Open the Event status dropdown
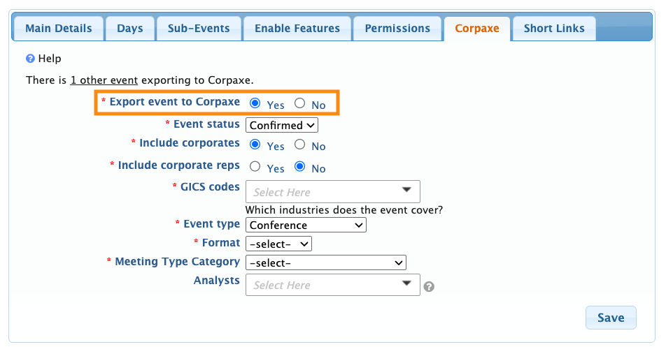Viewport: 666px width, 356px height. [x=282, y=126]
